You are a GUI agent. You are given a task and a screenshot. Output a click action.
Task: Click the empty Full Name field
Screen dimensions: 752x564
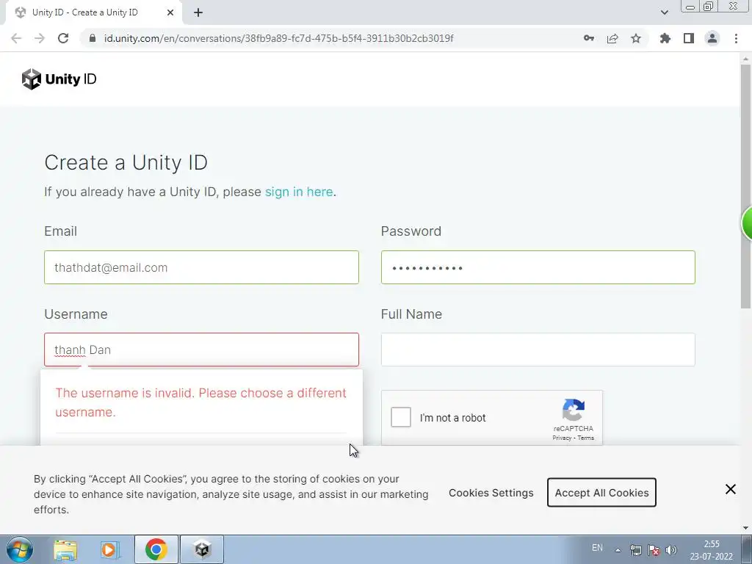[x=538, y=350]
